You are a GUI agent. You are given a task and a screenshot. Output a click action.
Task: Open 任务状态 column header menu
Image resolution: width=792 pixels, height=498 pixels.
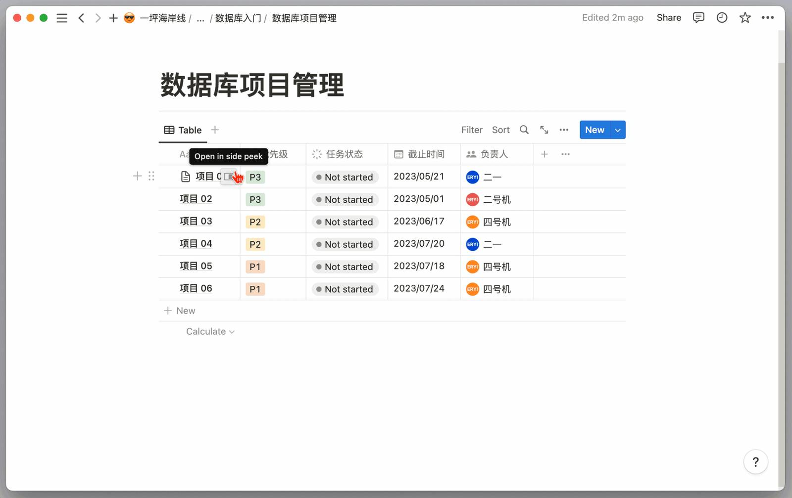pos(346,154)
